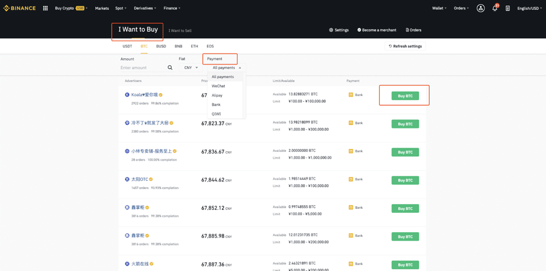The width and height of the screenshot is (546, 271).
Task: Open 太阳OTC advertiser profile
Action: [140, 179]
